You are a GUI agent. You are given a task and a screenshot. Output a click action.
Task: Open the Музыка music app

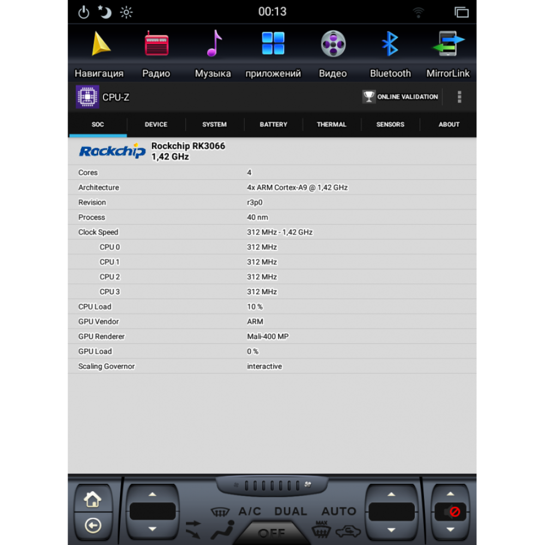213,54
